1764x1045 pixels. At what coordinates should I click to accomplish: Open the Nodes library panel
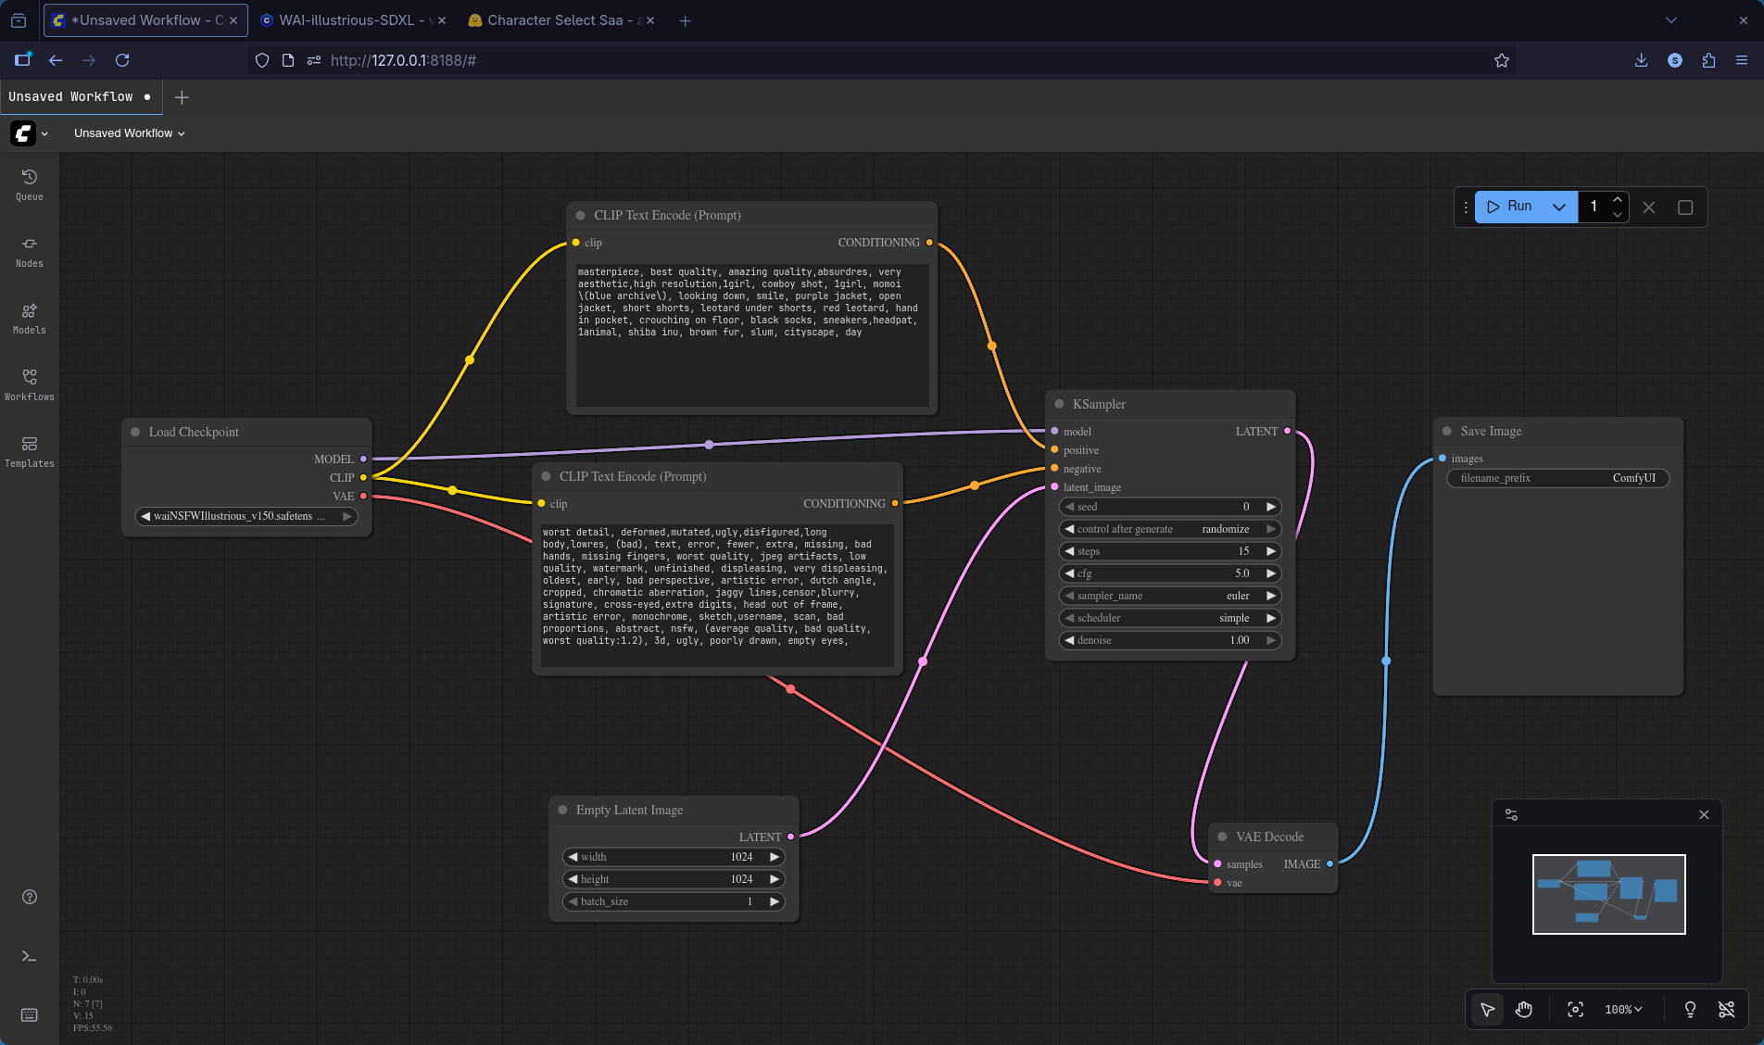pyautogui.click(x=30, y=250)
